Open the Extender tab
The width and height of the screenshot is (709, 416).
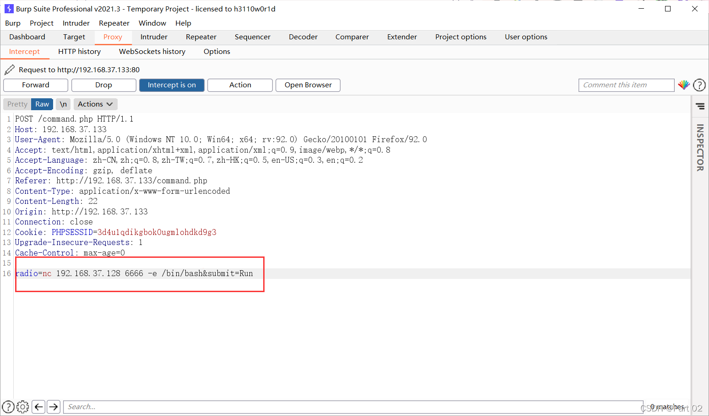point(402,37)
